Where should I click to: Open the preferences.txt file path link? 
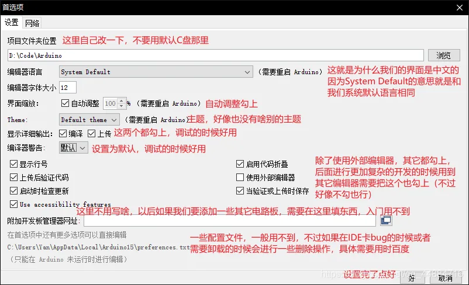click(x=98, y=248)
